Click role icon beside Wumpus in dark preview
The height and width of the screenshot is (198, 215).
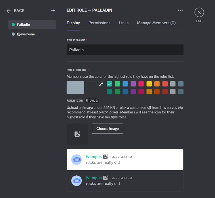tap(106, 178)
